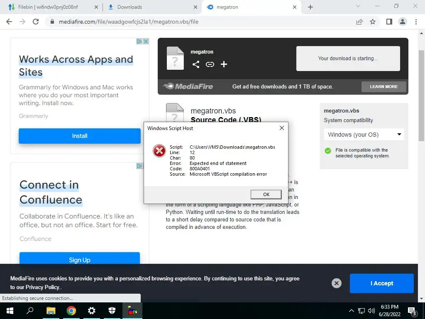Click the green compatible checkmark icon
The width and height of the screenshot is (425, 319).
click(328, 150)
